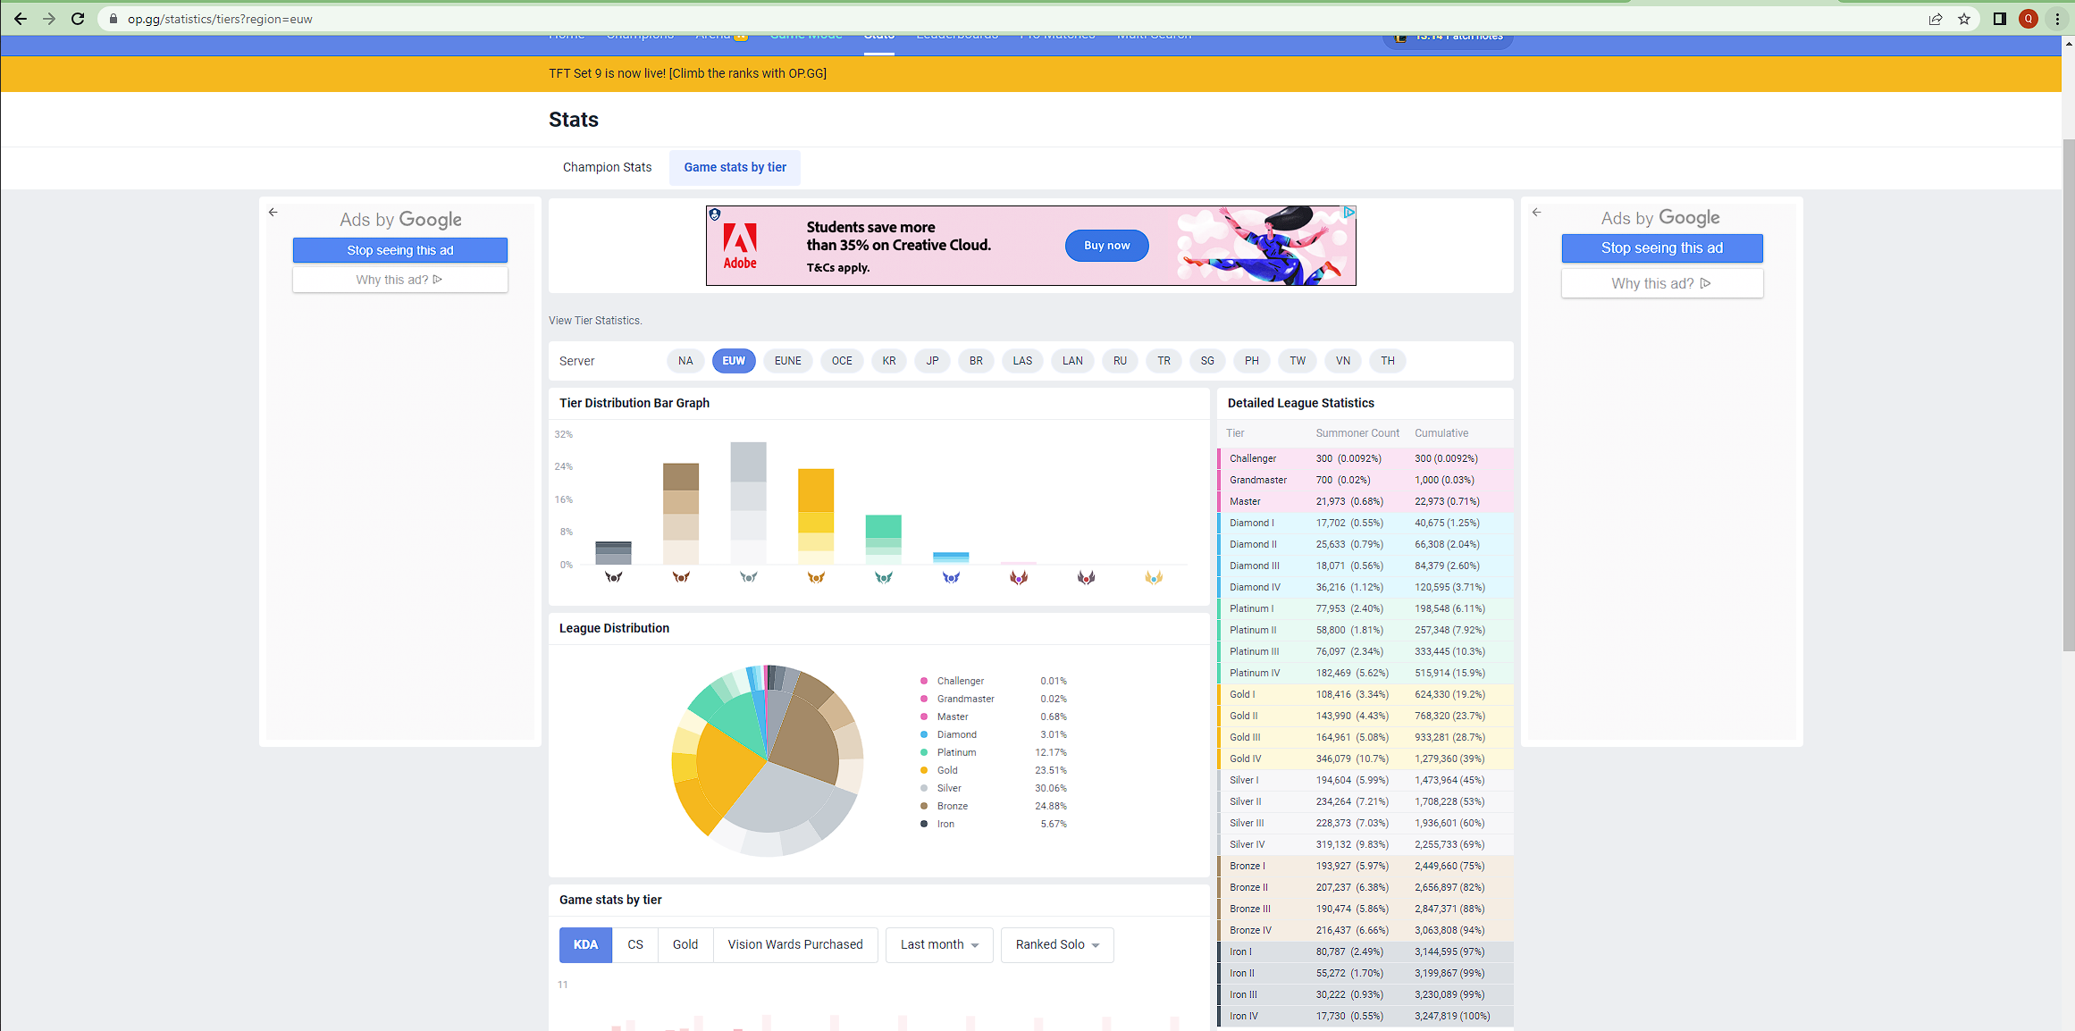Open Game stats by tier tab
2075x1031 pixels.
tap(735, 168)
